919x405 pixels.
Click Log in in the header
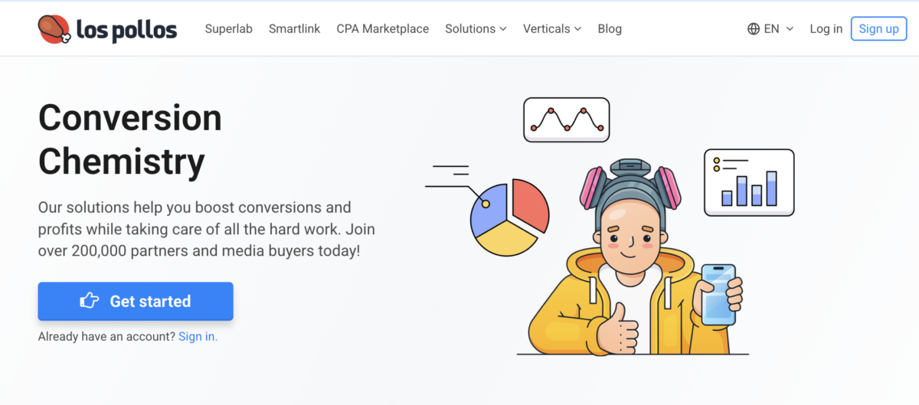[x=826, y=29]
